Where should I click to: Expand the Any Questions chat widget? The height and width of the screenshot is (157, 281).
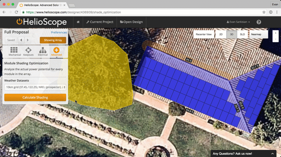point(243,153)
